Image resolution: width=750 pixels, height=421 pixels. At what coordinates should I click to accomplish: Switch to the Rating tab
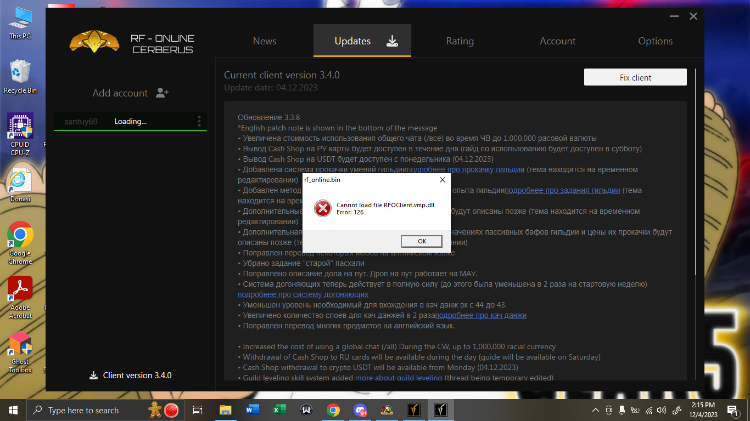460,41
